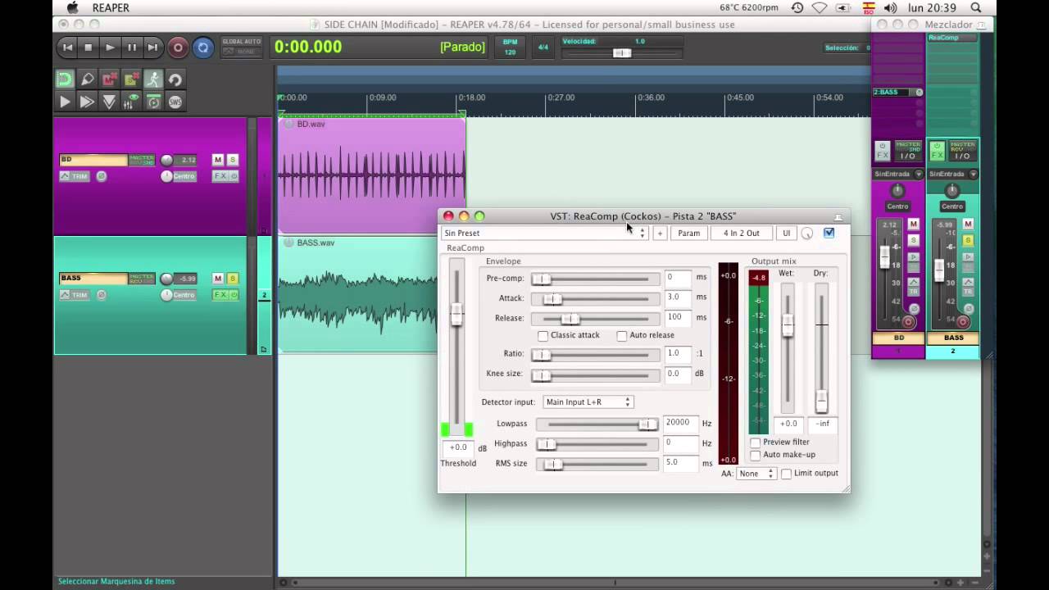Toggle the snap magnet toolbar icon
Screen dimensions: 1049x590
[x=65, y=79]
